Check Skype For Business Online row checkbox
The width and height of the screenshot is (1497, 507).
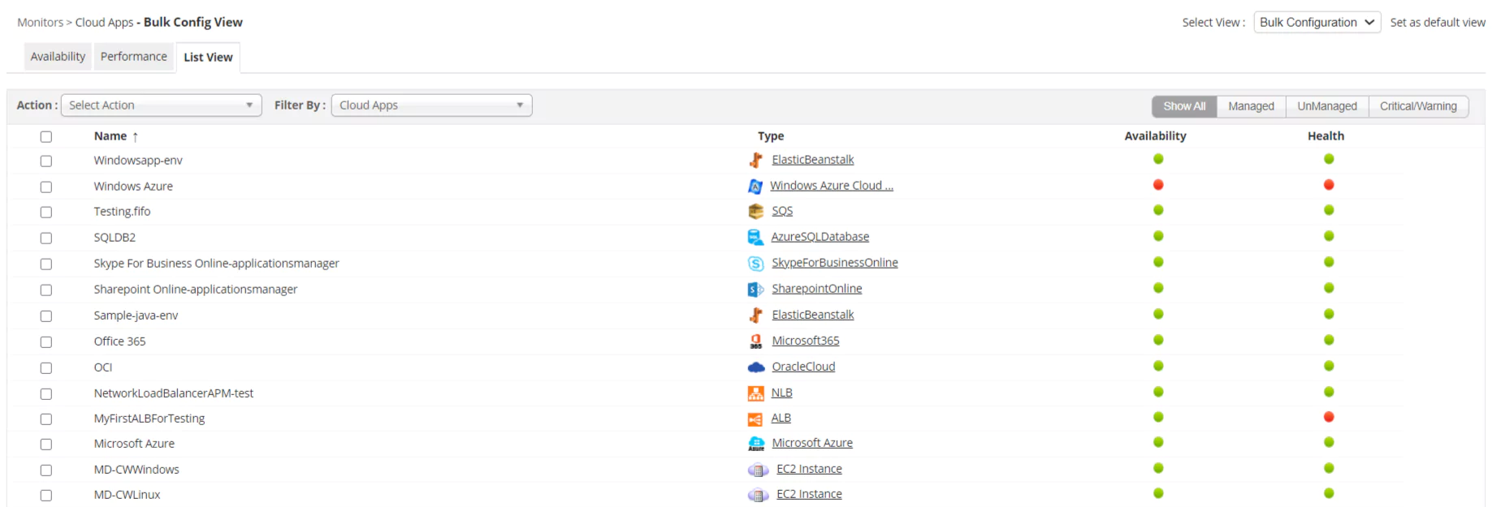46,264
